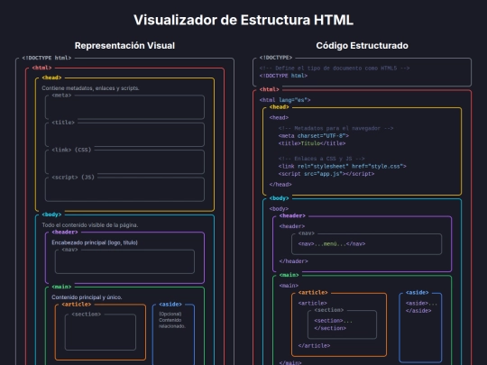
Task: Click the <script> (JS) box
Action: [x=124, y=189]
